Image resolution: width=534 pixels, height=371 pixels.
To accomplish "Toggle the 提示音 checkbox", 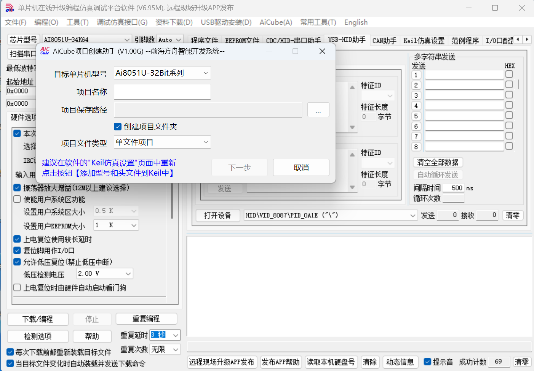I will pyautogui.click(x=428, y=362).
